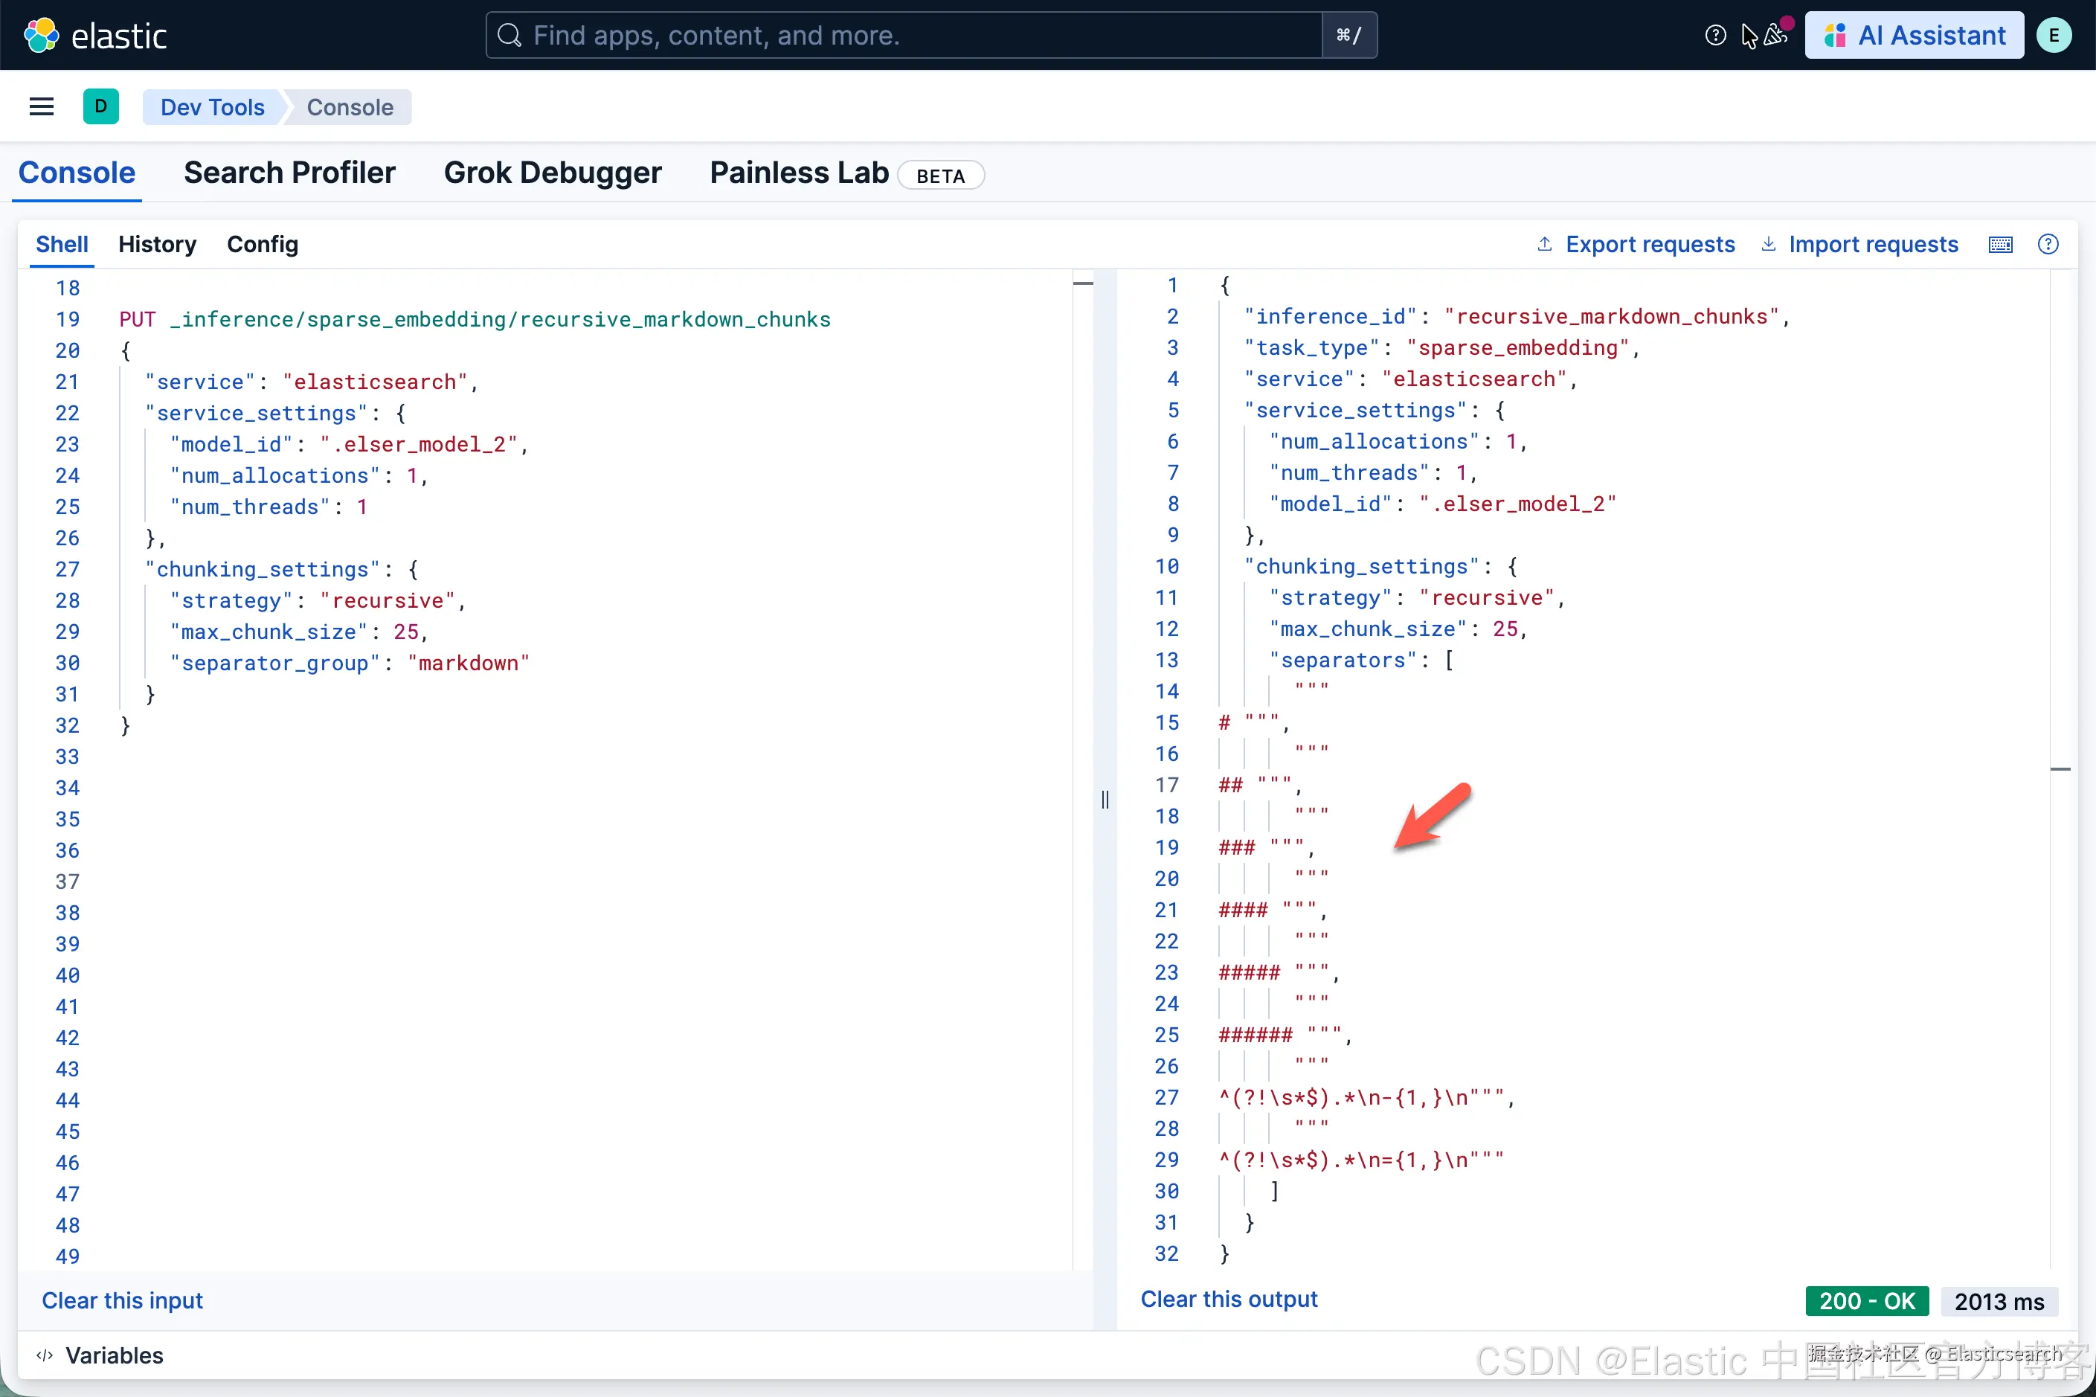Open the Config tab

coord(262,245)
